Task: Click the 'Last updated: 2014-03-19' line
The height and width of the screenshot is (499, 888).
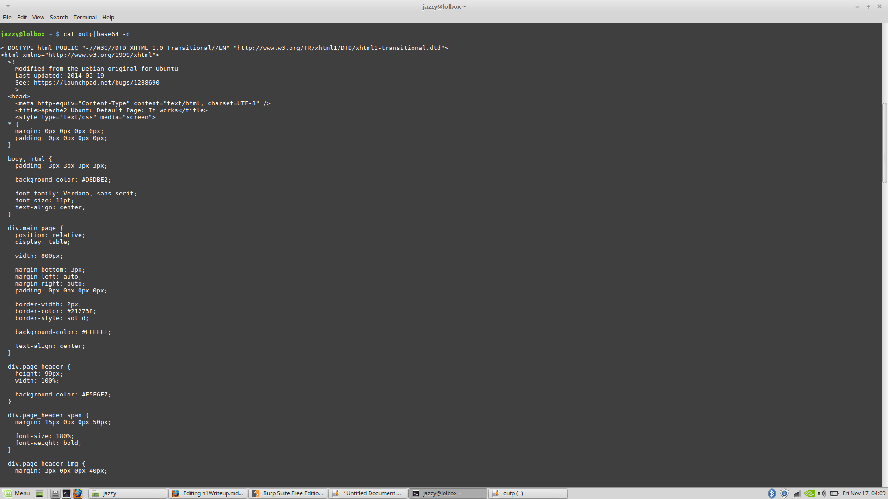Action: click(60, 76)
